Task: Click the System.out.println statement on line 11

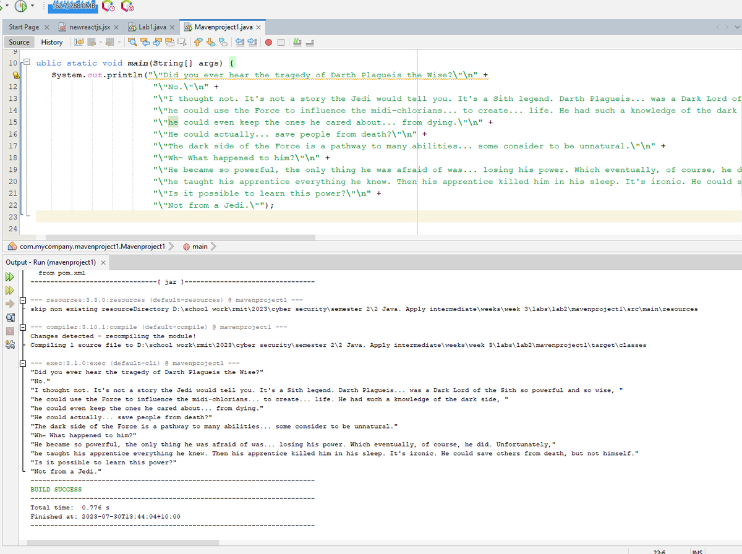Action: pyautogui.click(x=270, y=75)
